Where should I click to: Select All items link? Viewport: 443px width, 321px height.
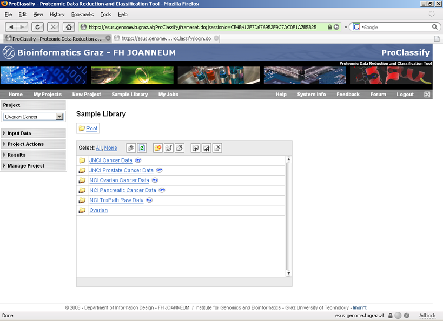(98, 148)
